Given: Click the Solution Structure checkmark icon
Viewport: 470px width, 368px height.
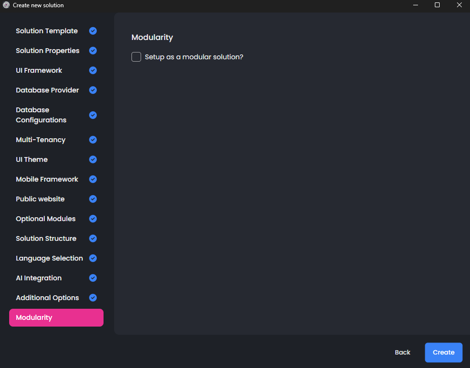Looking at the screenshot, I should [93, 239].
